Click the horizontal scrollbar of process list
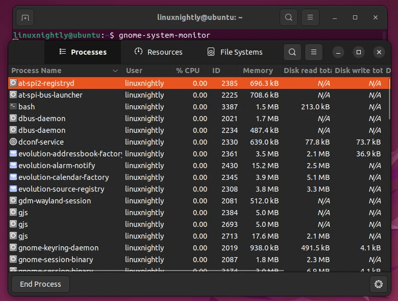 (x=146, y=271)
